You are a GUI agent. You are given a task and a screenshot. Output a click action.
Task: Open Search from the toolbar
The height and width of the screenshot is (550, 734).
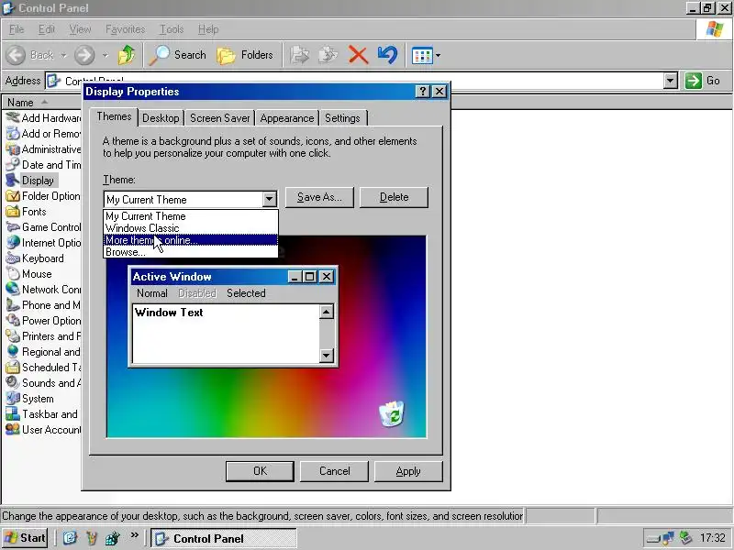[x=178, y=55]
